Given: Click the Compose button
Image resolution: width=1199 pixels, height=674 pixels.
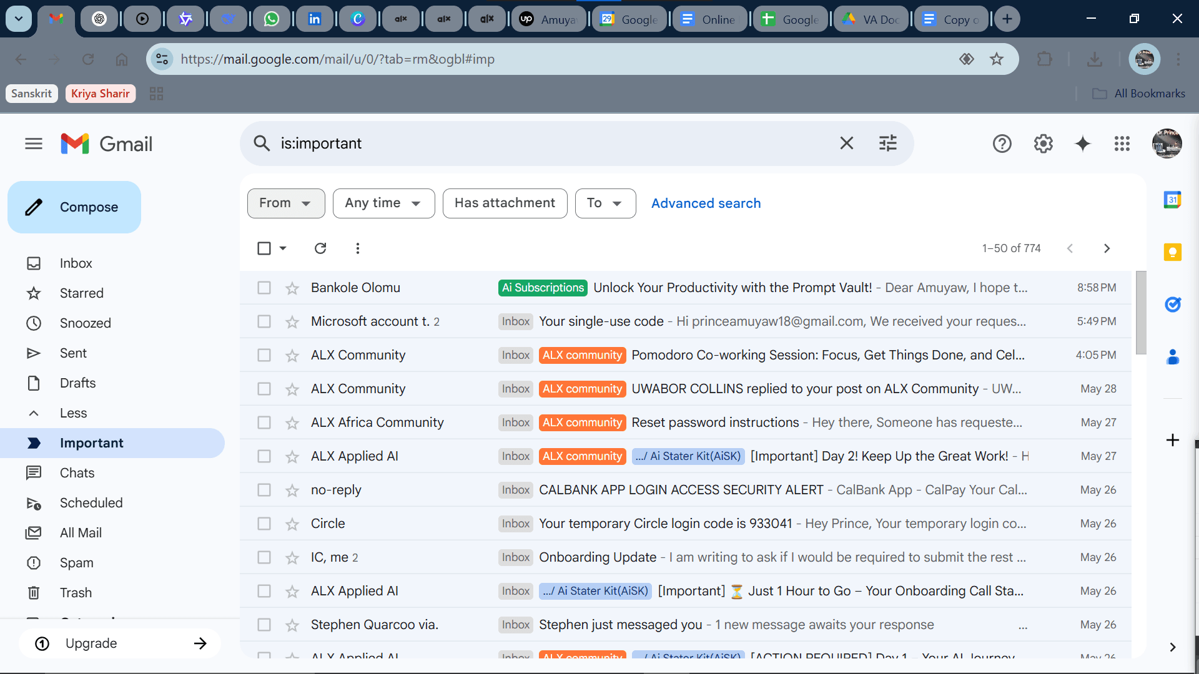Looking at the screenshot, I should coord(74,207).
